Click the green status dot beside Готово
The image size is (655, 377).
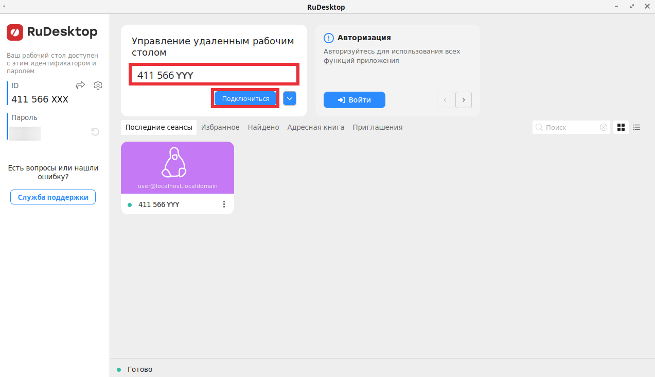[x=119, y=369]
